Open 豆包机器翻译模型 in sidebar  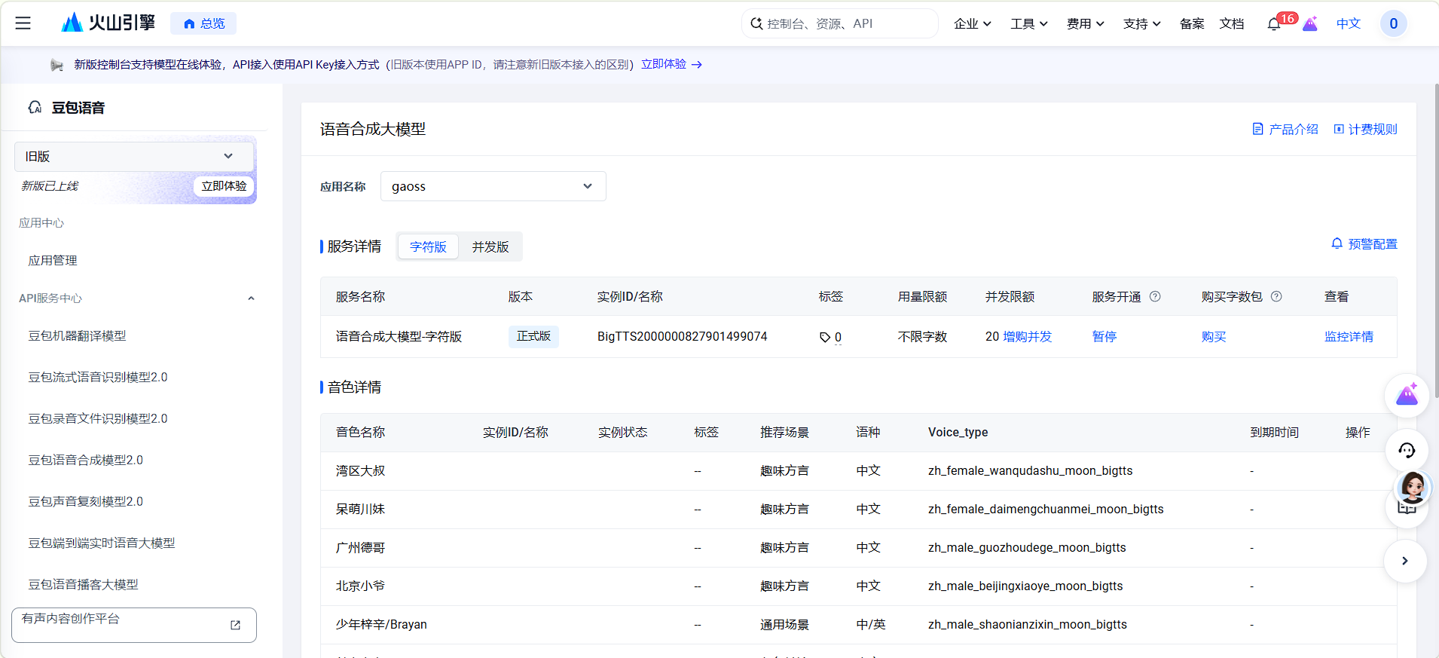77,335
